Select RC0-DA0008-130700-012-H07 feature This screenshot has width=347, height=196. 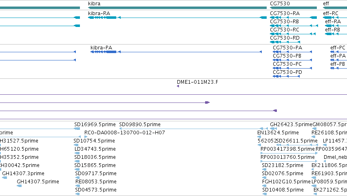[86, 137]
